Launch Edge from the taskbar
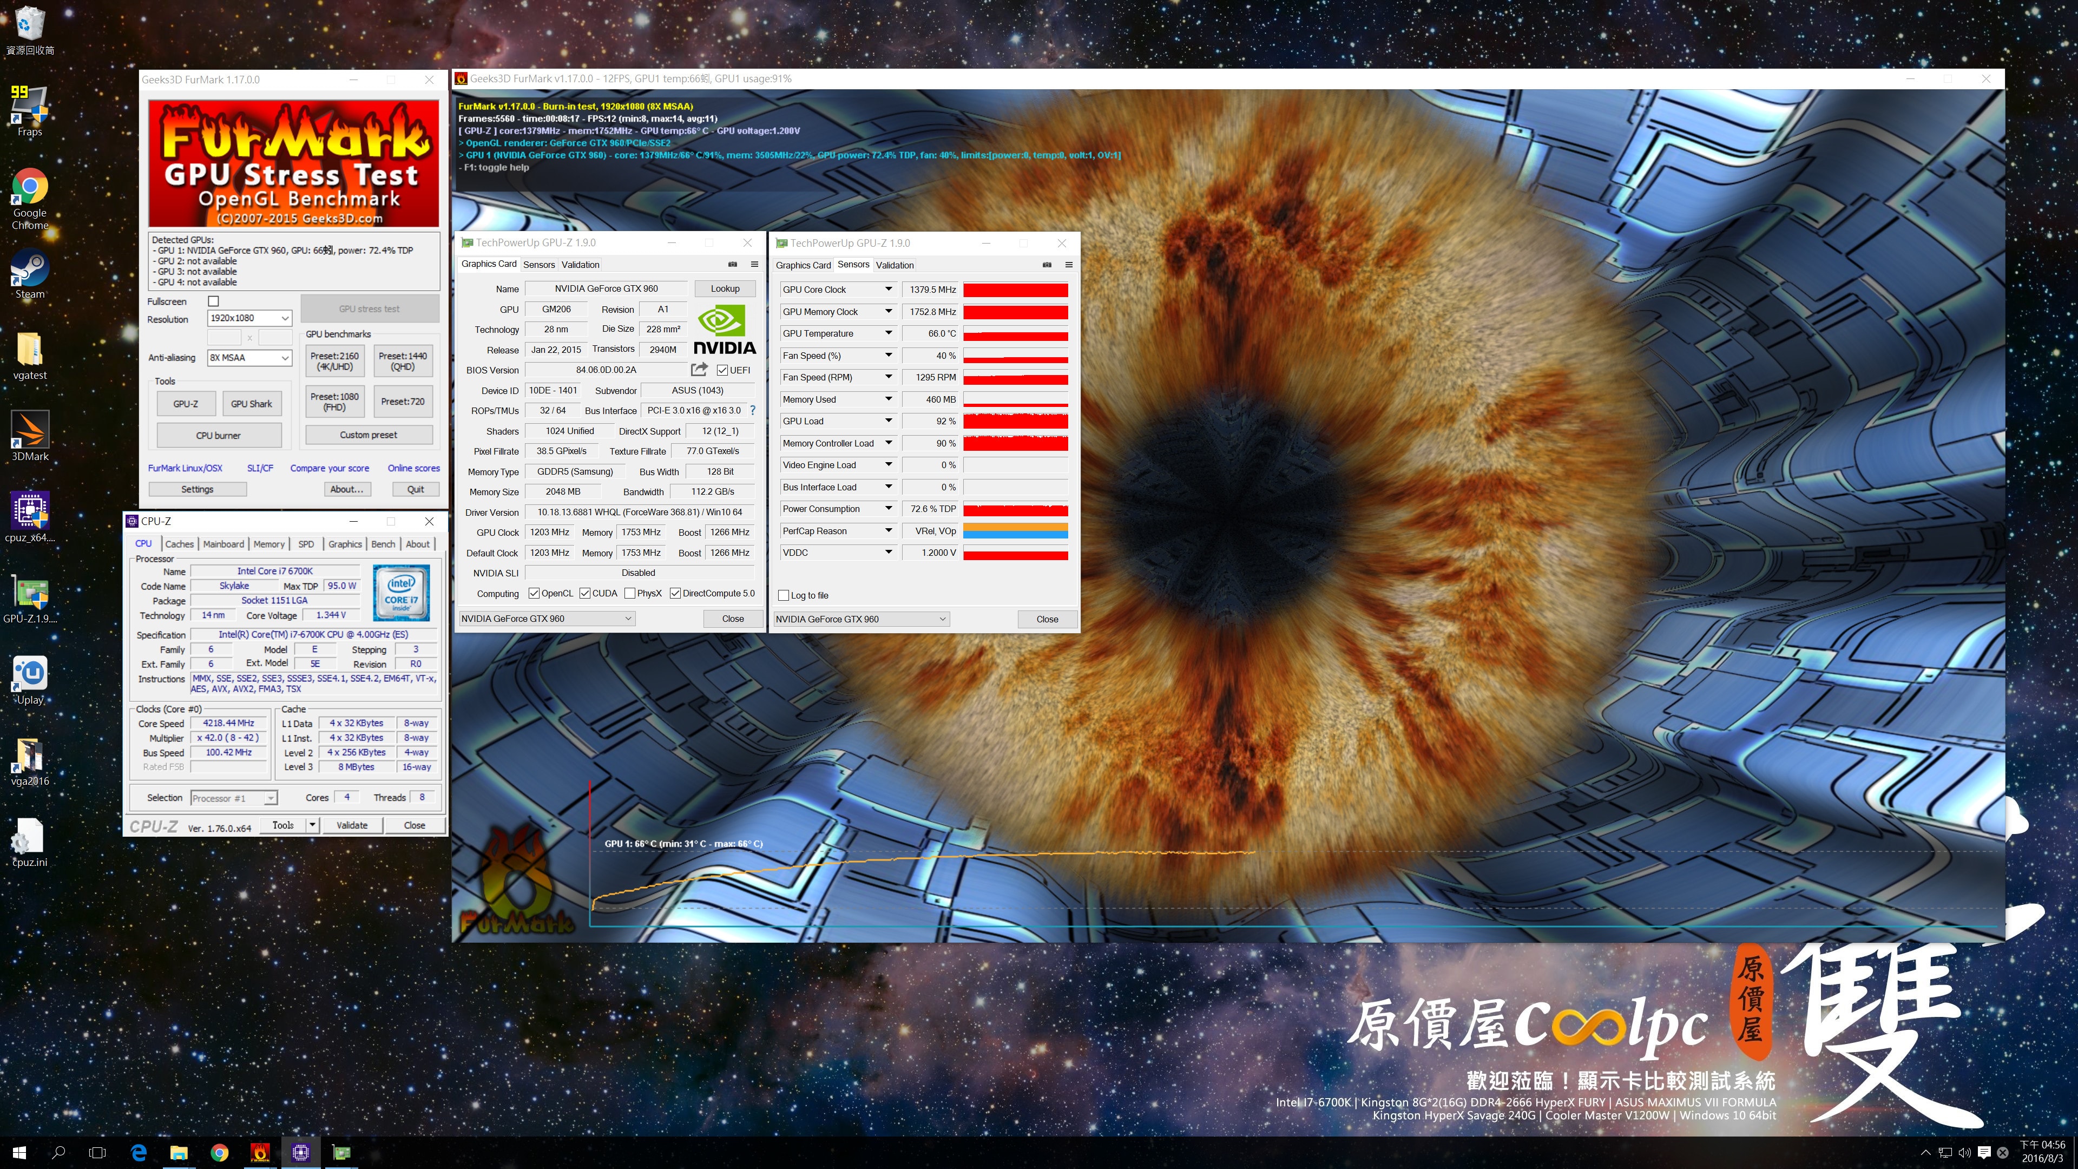Viewport: 2078px width, 1169px height. click(139, 1152)
